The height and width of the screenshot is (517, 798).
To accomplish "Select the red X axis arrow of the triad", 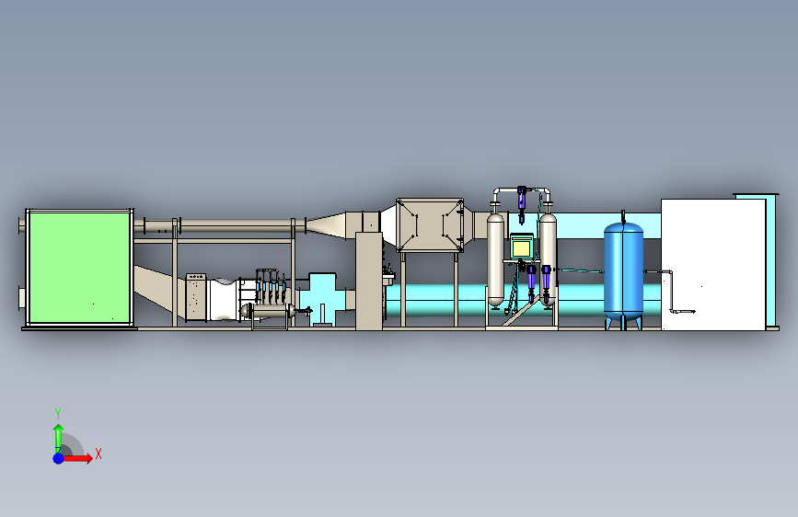I will click(x=78, y=458).
